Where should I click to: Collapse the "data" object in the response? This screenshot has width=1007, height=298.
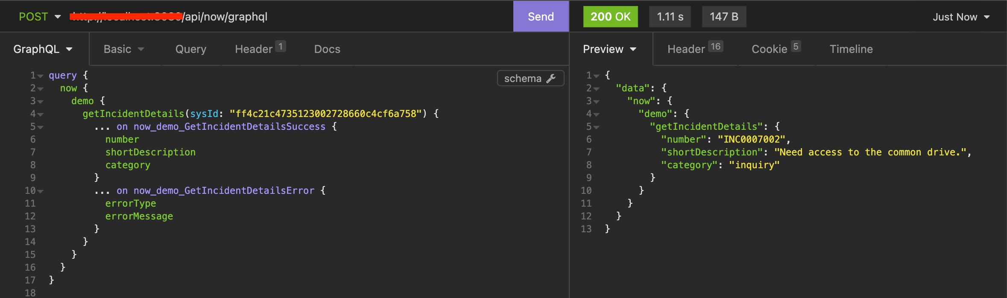(596, 89)
